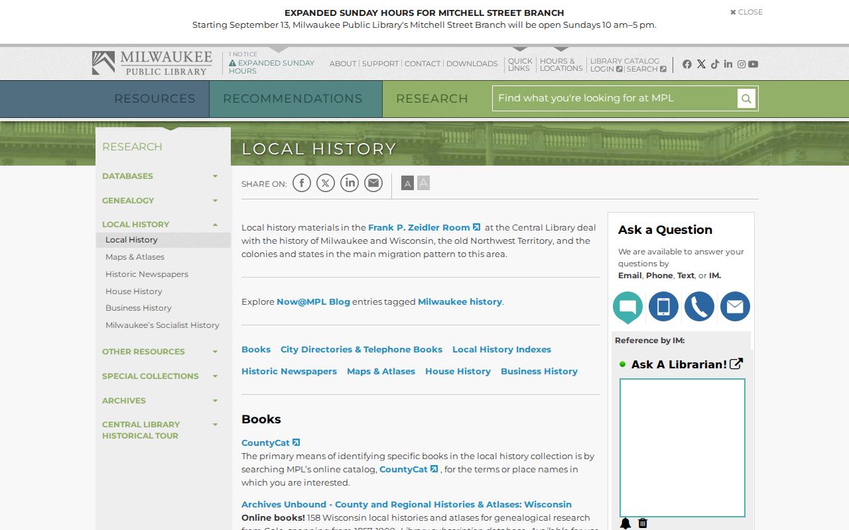
Task: Expand the Databases sidebar section
Action: click(x=215, y=176)
